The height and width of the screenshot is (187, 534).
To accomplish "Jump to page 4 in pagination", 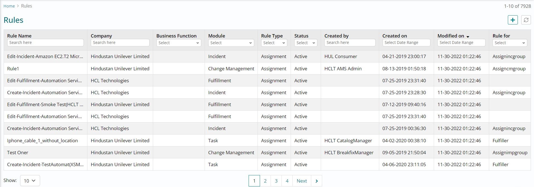I will click(x=287, y=181).
